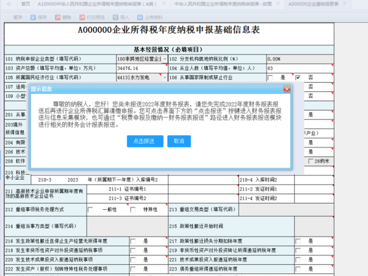This screenshot has height=276, width=368.
Task: Click the 210-4 入库时间2 input cell
Action: pos(314,180)
